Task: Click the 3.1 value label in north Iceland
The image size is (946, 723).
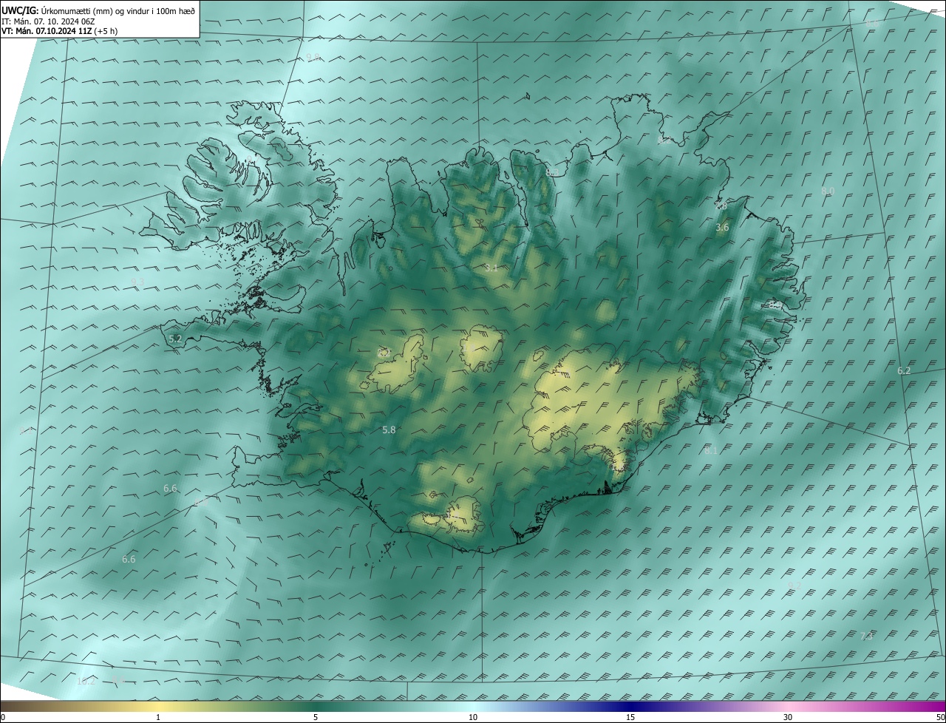Action: click(x=491, y=268)
